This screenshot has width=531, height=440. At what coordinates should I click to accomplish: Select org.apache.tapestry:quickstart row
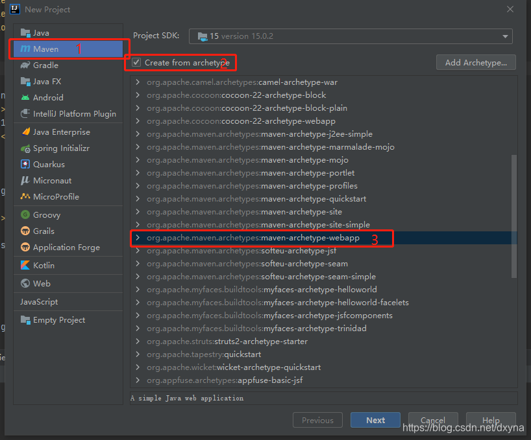[323, 354]
